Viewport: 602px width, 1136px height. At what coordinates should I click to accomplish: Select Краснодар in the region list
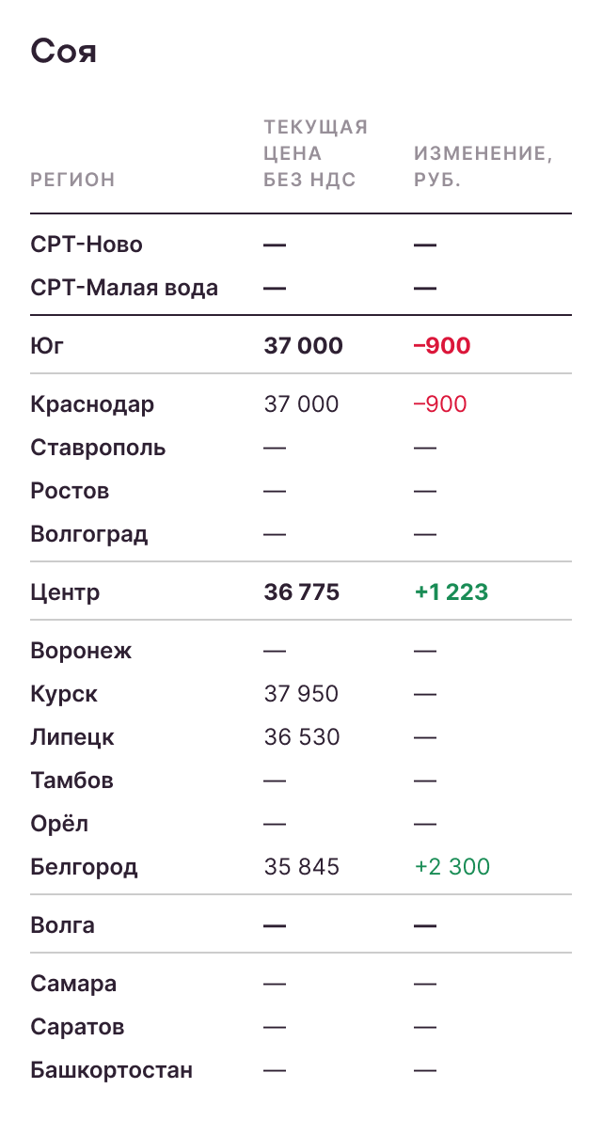tap(92, 404)
